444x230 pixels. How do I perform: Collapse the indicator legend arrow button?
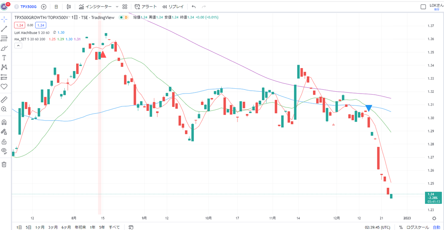click(18, 45)
